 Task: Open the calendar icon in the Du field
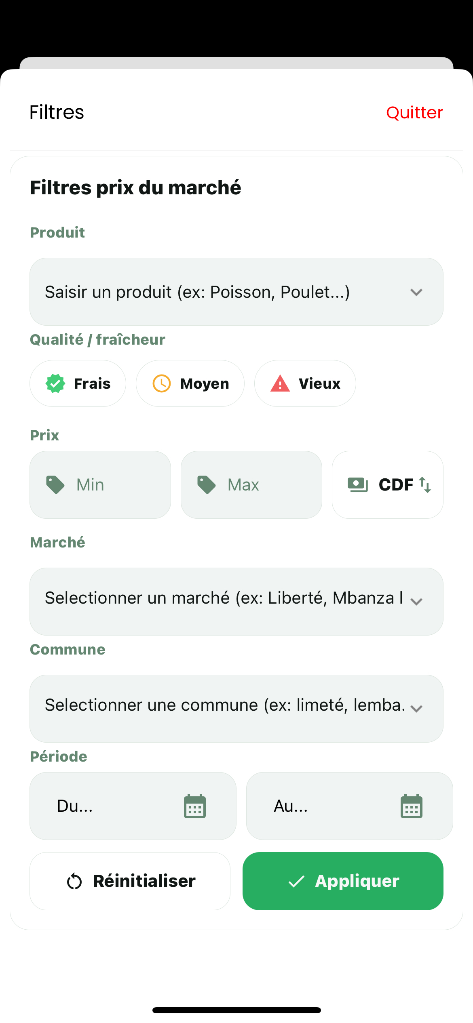click(195, 806)
